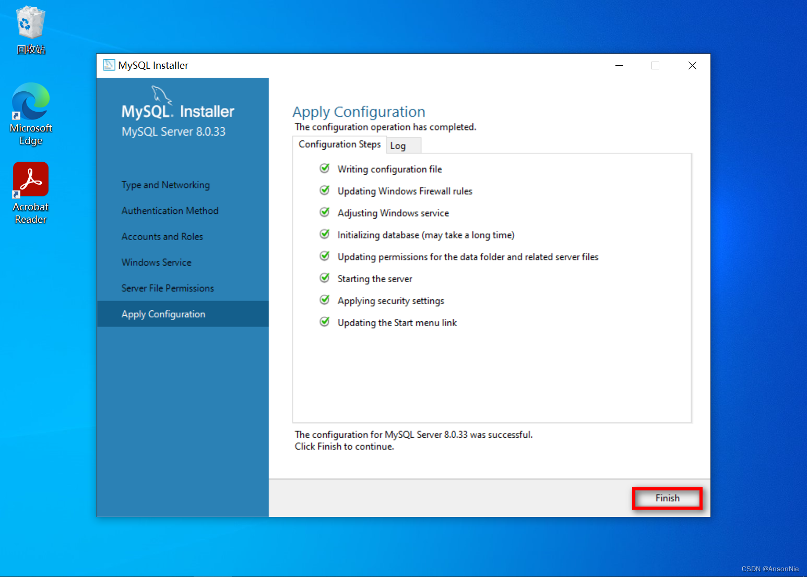This screenshot has height=577, width=807.
Task: Click the check icon beside Updating Windows Firewall rules
Action: click(x=325, y=190)
